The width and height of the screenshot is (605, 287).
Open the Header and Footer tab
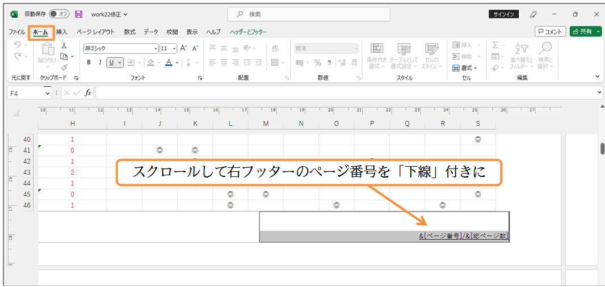click(x=249, y=32)
